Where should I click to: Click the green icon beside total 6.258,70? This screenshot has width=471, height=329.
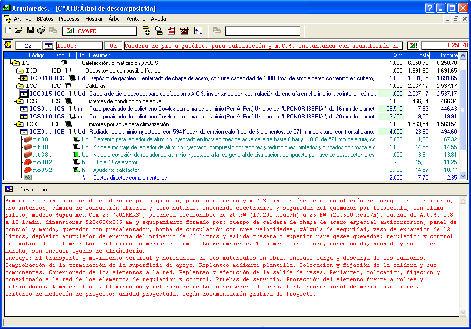[x=413, y=46]
